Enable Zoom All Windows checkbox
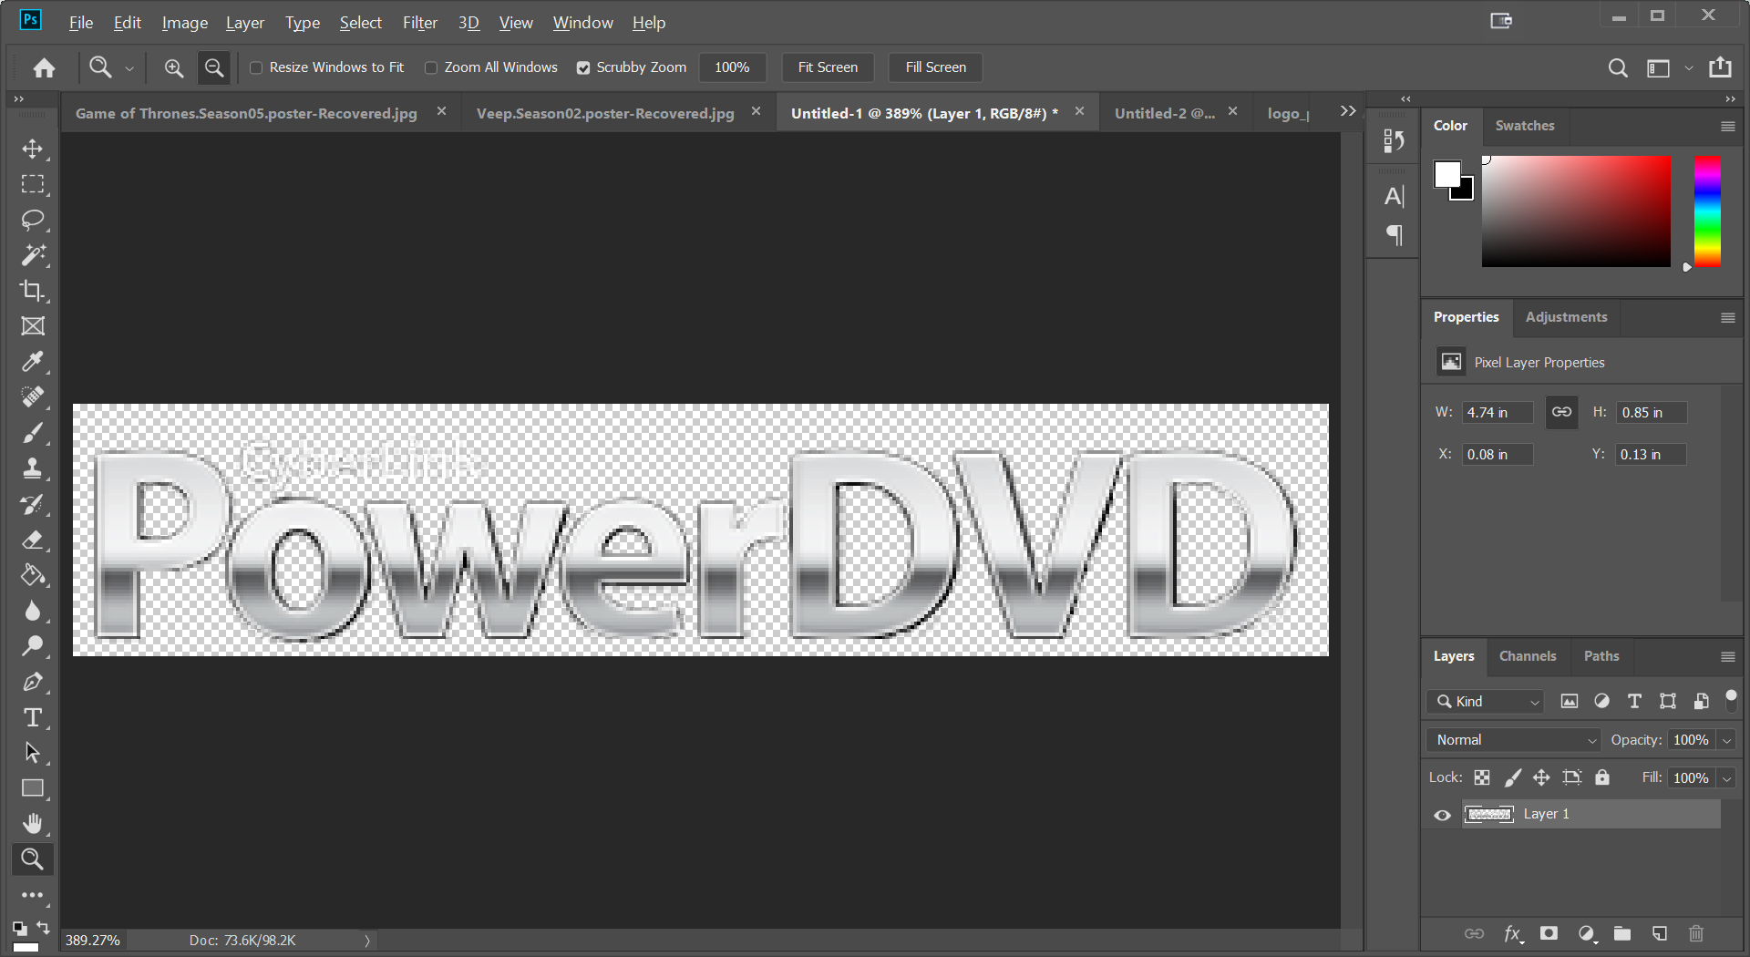The image size is (1750, 957). click(431, 67)
